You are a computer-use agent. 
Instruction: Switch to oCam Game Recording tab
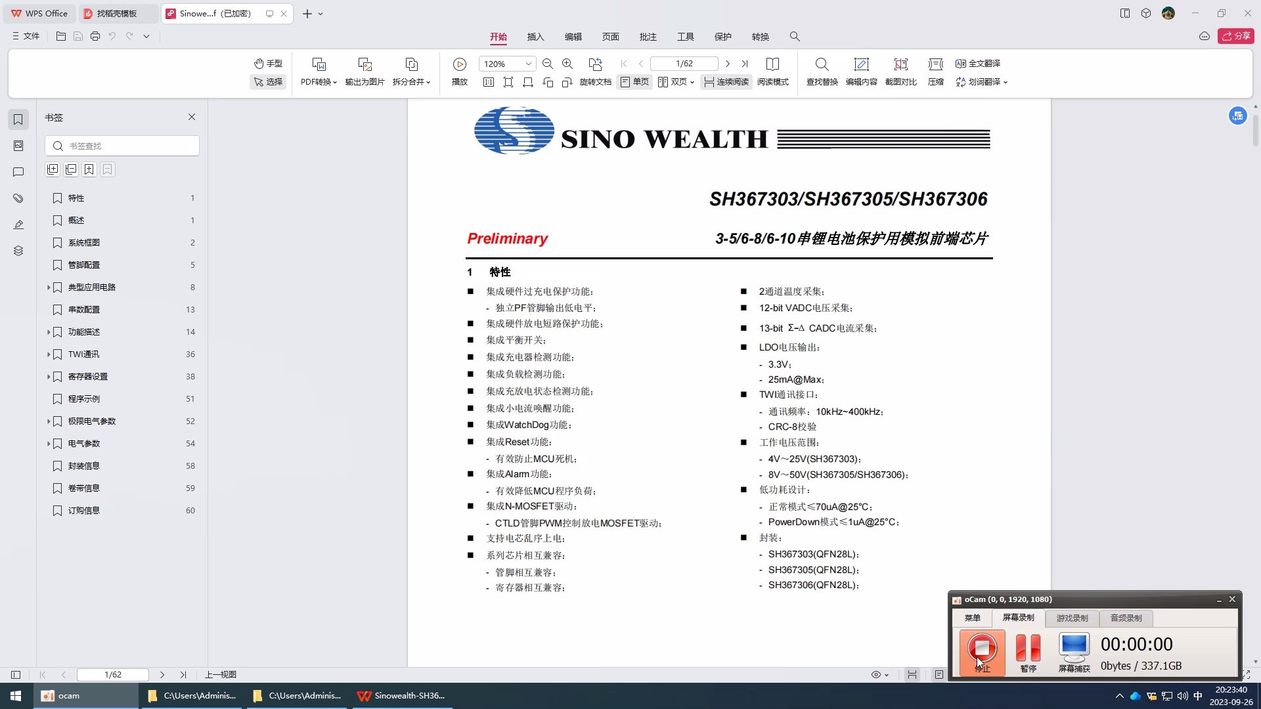click(1072, 618)
